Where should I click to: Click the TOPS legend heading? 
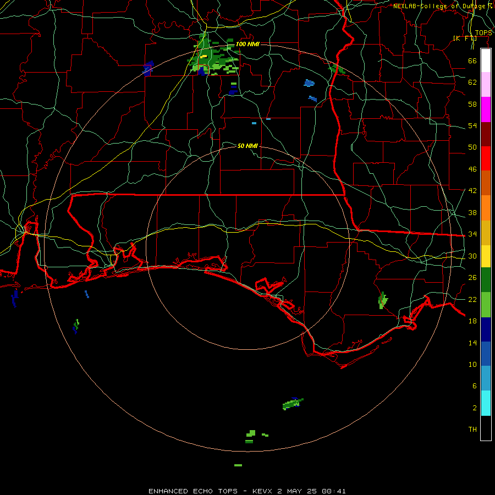(x=483, y=33)
